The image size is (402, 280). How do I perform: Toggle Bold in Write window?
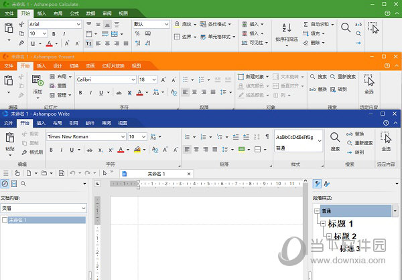click(x=52, y=150)
